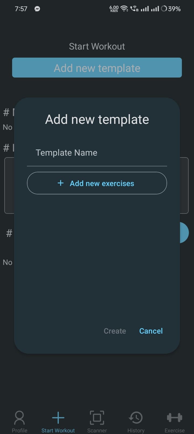Tap the dialog title Add new template

[97, 119]
